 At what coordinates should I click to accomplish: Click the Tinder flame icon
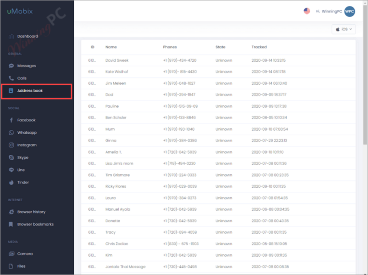(11, 183)
